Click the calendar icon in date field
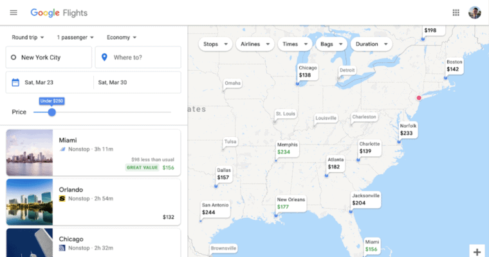The width and height of the screenshot is (489, 257). (x=16, y=82)
